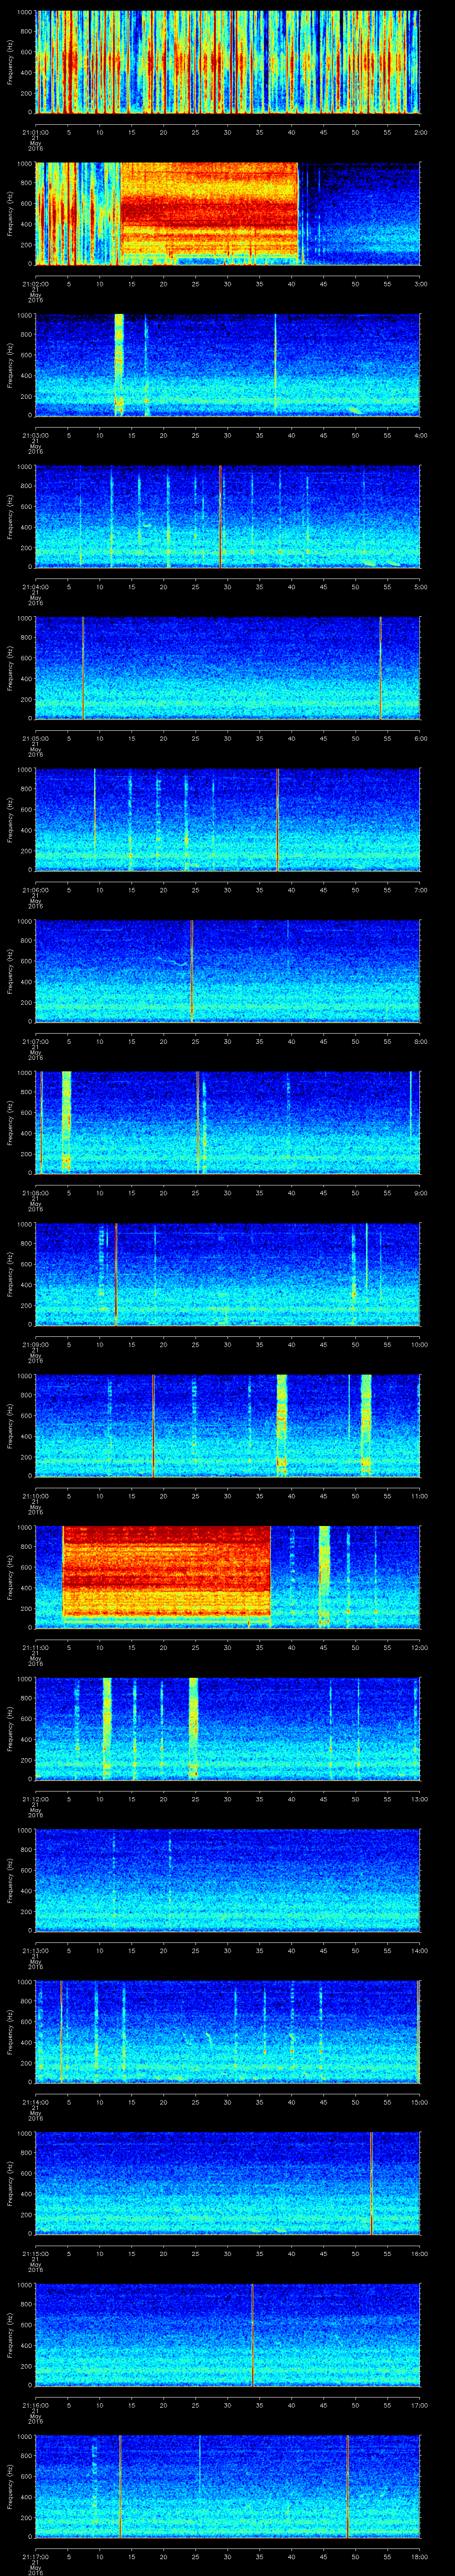Open the 21:16:00 minute spectrogram
This screenshot has height=2576, width=455.
227,2335
